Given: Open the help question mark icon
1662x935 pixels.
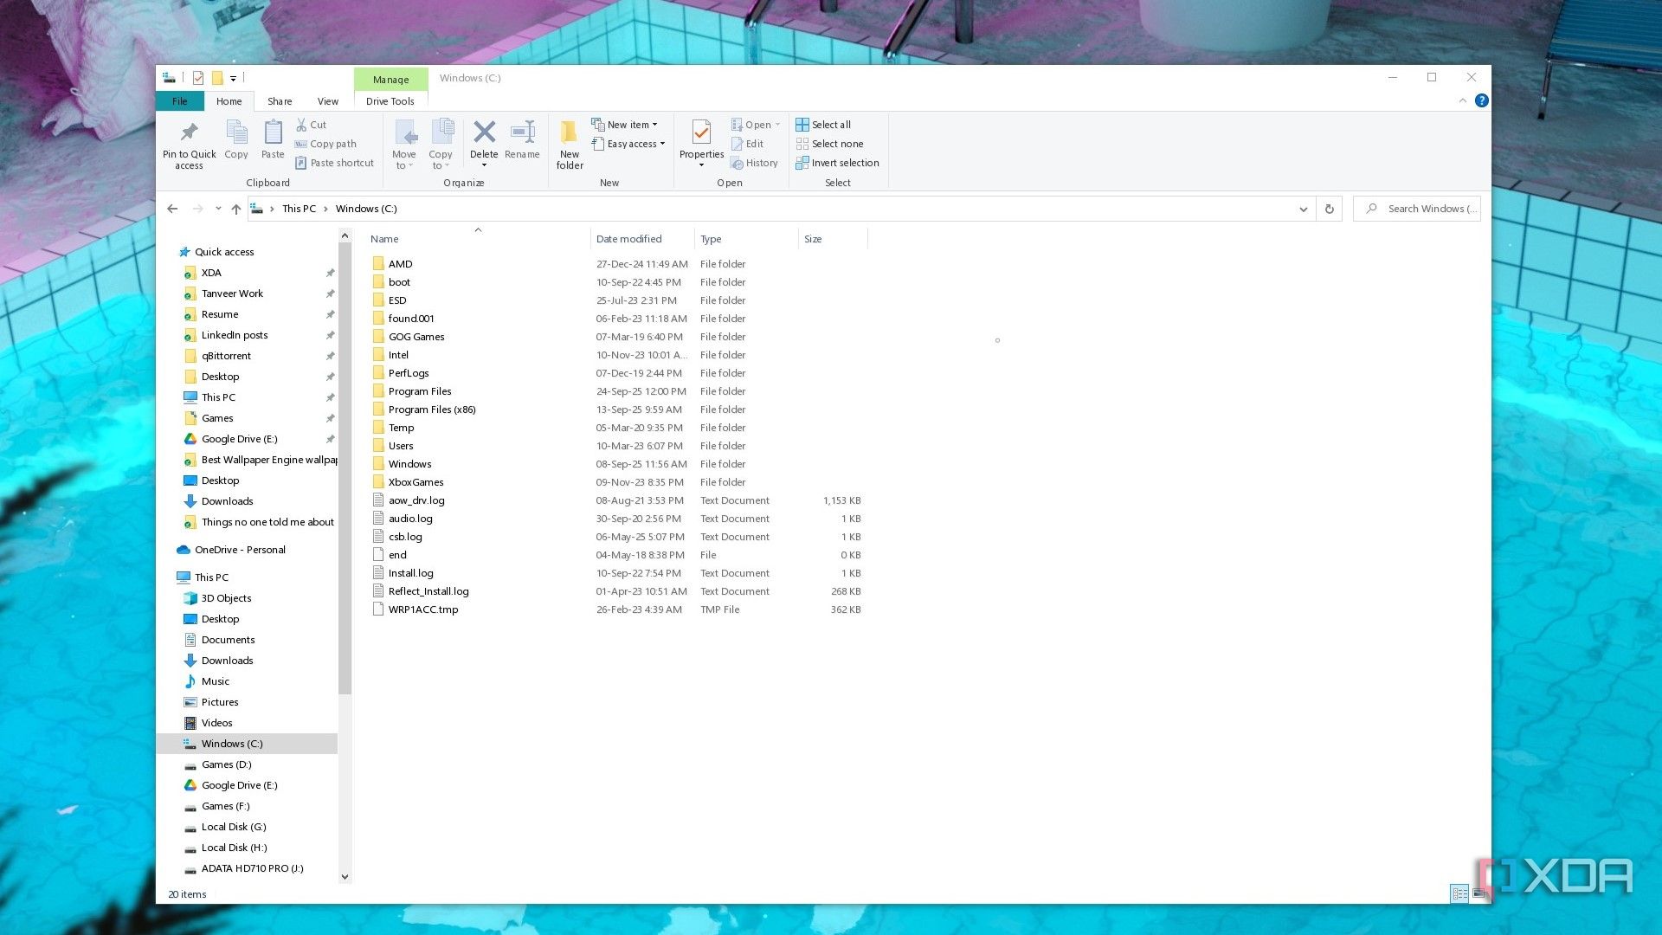Looking at the screenshot, I should [x=1481, y=100].
